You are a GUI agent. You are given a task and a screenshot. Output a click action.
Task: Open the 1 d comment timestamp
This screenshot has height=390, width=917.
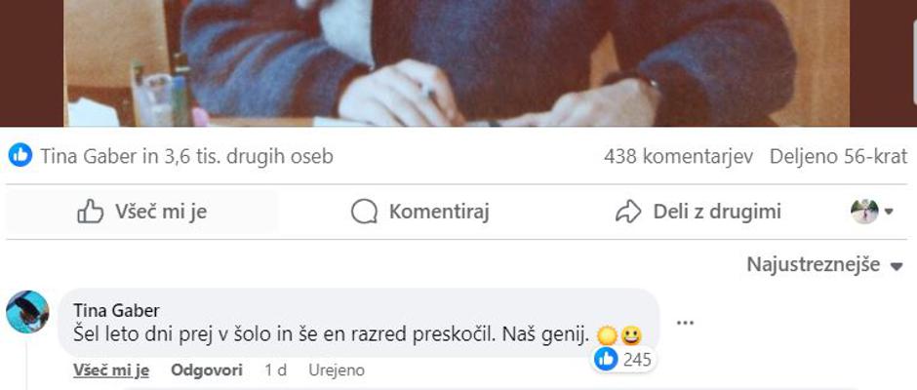[x=275, y=370]
